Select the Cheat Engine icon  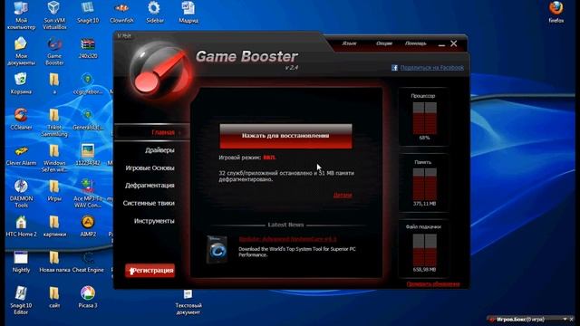tap(88, 262)
